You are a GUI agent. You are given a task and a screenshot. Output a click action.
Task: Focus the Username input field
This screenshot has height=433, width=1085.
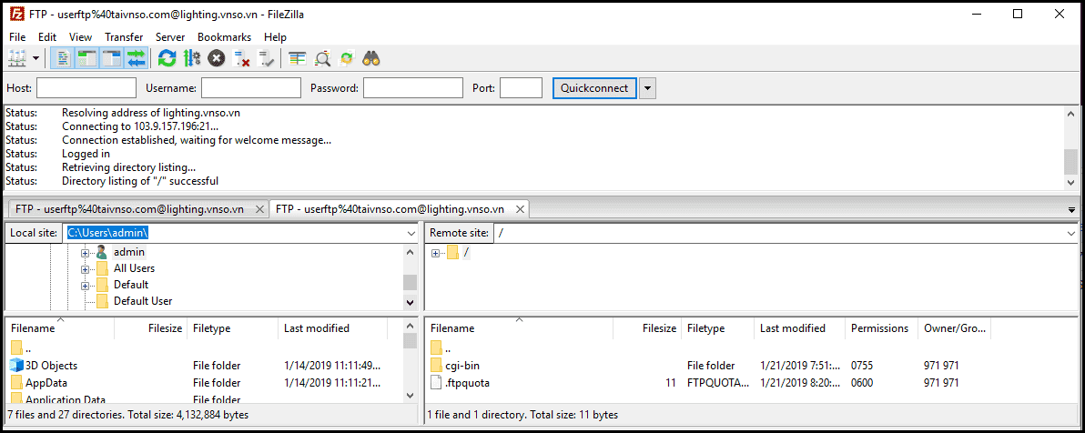251,88
